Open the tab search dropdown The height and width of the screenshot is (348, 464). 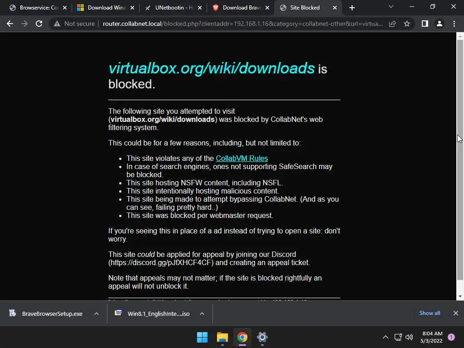coord(391,6)
